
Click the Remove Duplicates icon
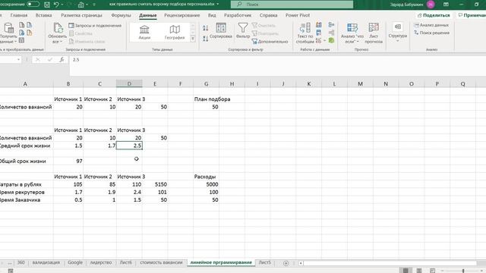[x=319, y=33]
